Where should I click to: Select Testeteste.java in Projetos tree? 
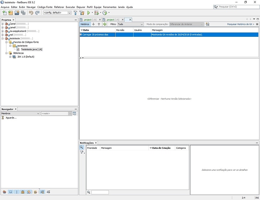point(32,50)
